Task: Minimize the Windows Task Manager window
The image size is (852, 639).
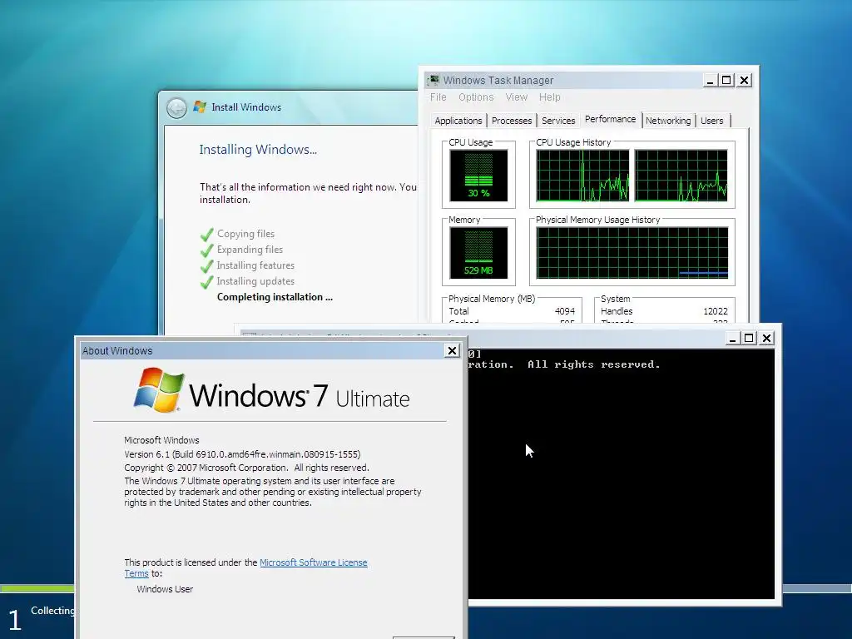Action: [x=710, y=81]
